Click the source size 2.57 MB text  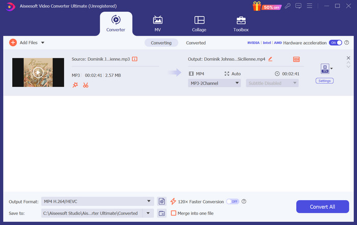point(113,75)
